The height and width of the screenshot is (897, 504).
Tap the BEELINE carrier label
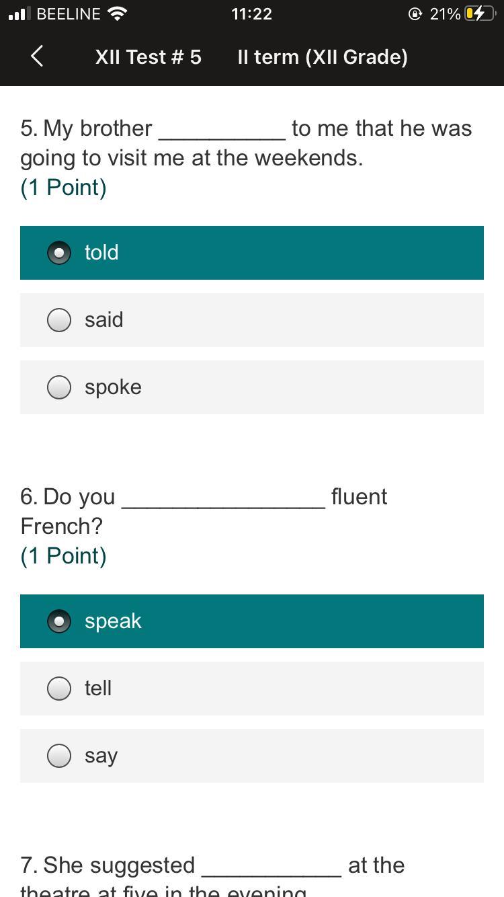click(68, 13)
